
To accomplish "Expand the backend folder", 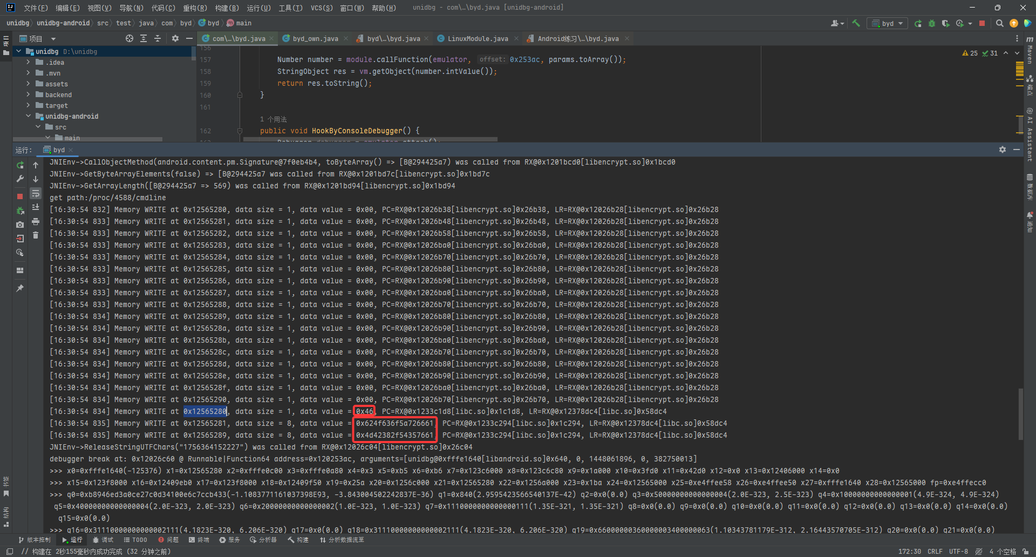I will (28, 94).
